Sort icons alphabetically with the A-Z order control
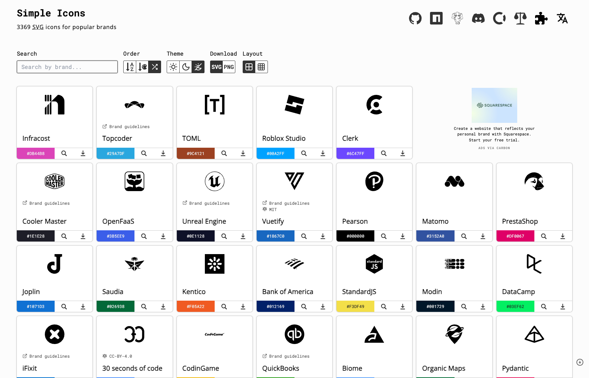Image resolution: width=589 pixels, height=378 pixels. [129, 67]
